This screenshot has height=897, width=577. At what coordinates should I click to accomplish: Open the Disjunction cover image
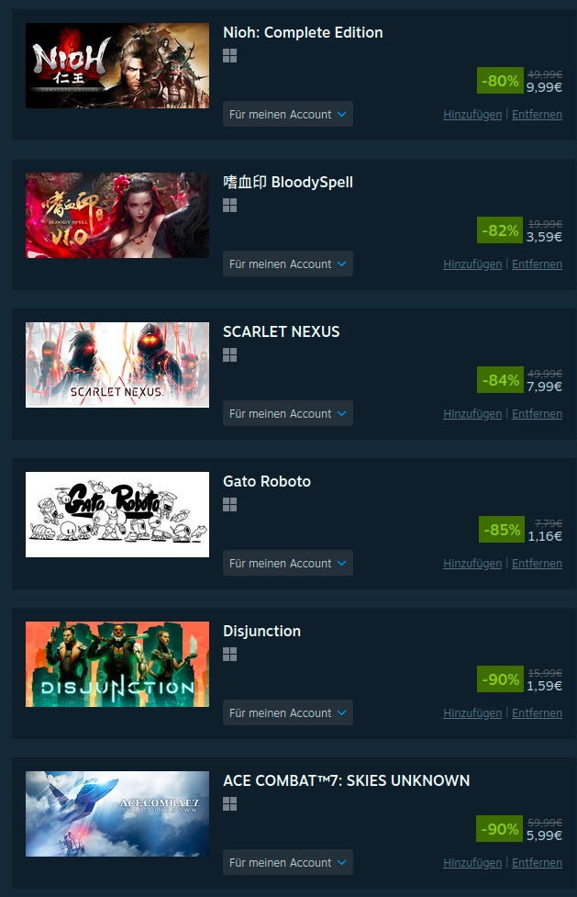point(117,664)
